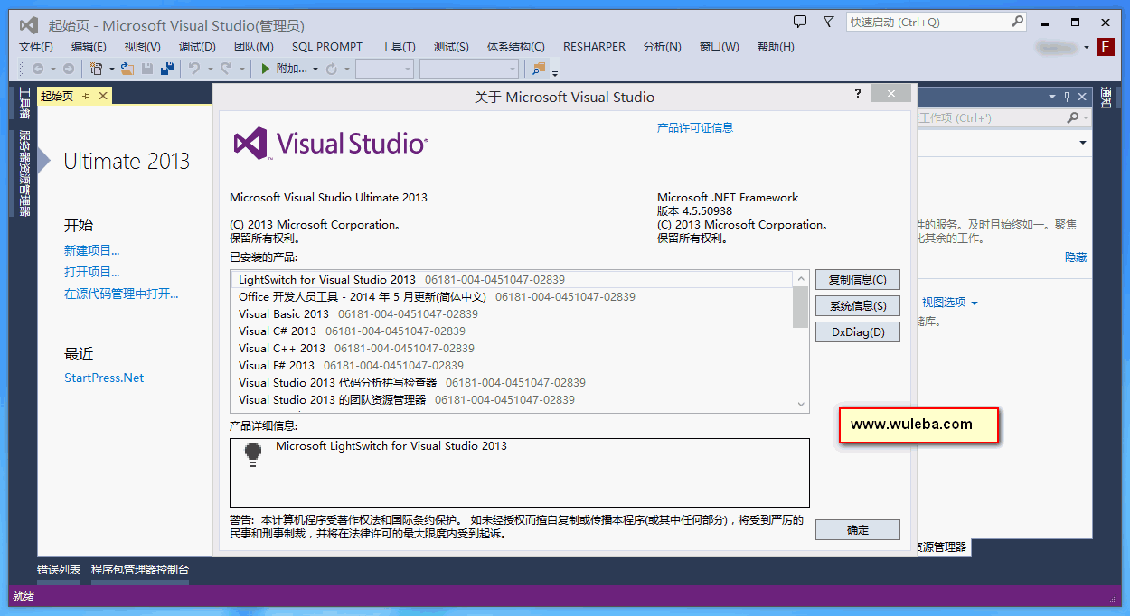Open the 帮助(H) menu
1130x616 pixels.
click(776, 47)
